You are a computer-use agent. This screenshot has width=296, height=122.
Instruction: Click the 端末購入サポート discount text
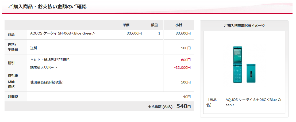(44, 67)
